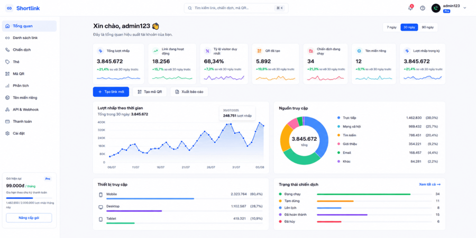
Task: Click the Lên lịch status row
Action: pos(359,208)
